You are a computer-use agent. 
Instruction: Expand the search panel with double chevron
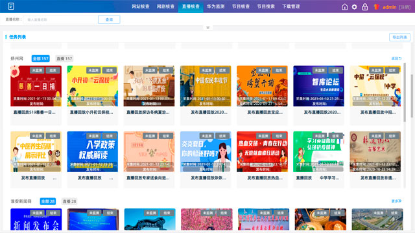pos(207,27)
